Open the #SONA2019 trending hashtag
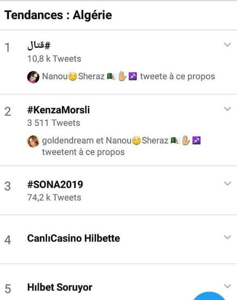The height and width of the screenshot is (300, 237). [x=55, y=185]
